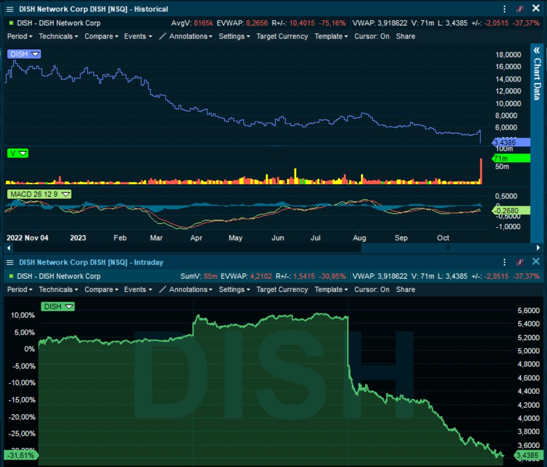Screen dimensions: 547x467
Task: Open kebab options in Historical panel
Action: coord(505,9)
